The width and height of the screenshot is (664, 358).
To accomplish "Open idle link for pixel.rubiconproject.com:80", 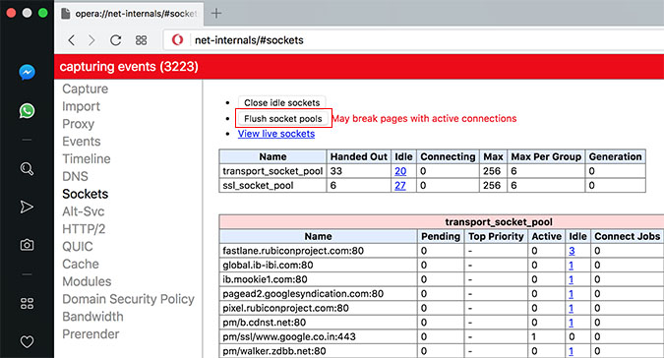I will 571,308.
